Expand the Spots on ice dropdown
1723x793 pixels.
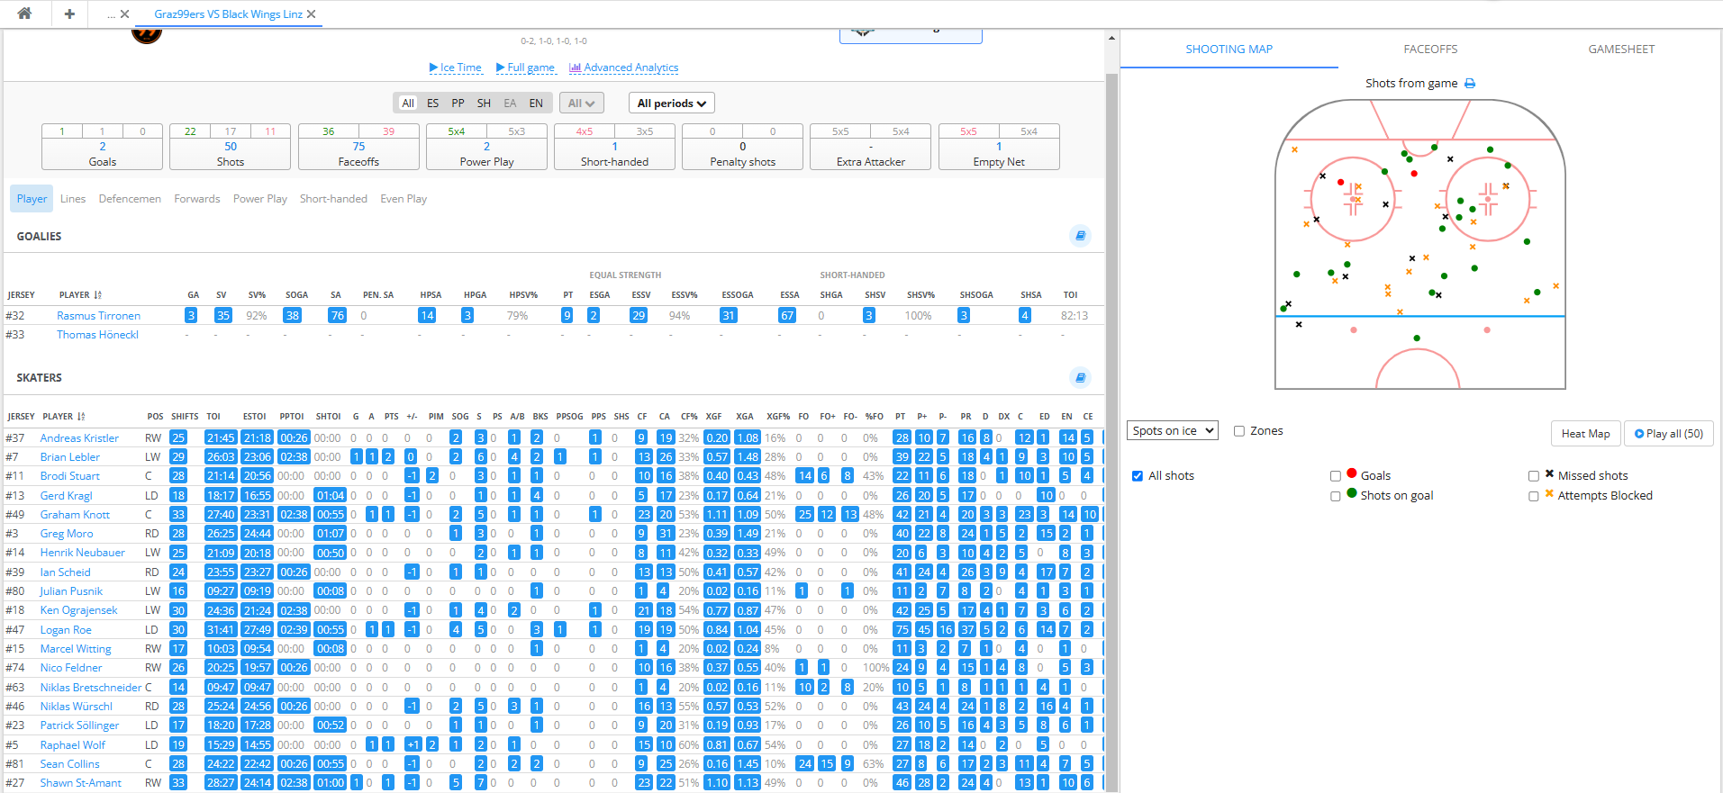(1172, 431)
